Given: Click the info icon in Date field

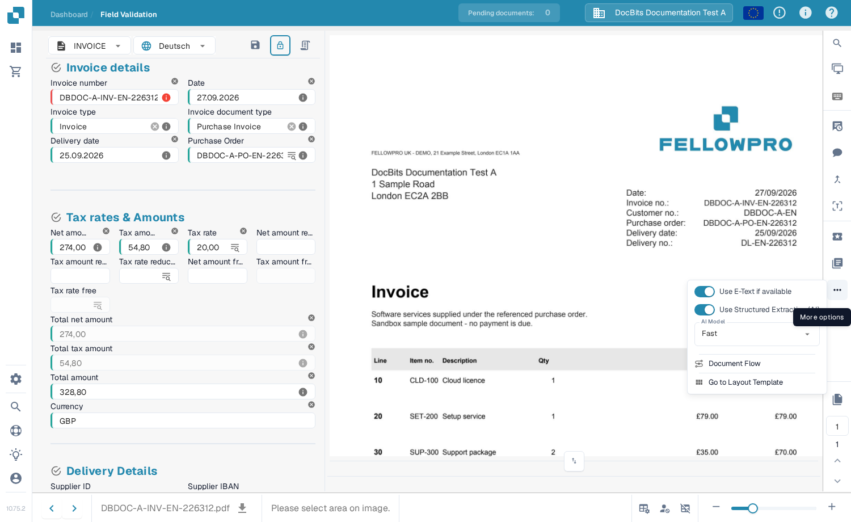Looking at the screenshot, I should pyautogui.click(x=303, y=98).
